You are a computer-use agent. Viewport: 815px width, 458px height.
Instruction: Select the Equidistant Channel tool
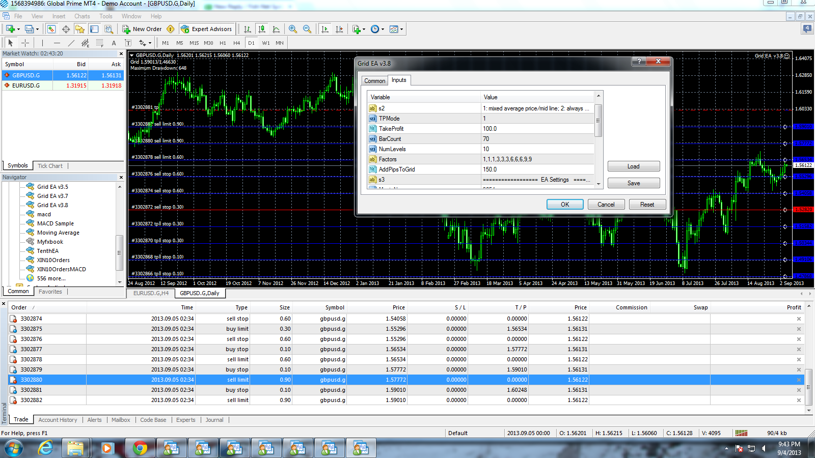click(85, 43)
